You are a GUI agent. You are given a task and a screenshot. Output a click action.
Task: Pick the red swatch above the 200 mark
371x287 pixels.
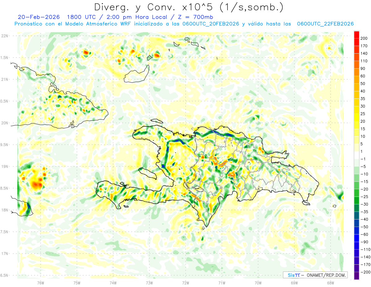click(x=356, y=34)
